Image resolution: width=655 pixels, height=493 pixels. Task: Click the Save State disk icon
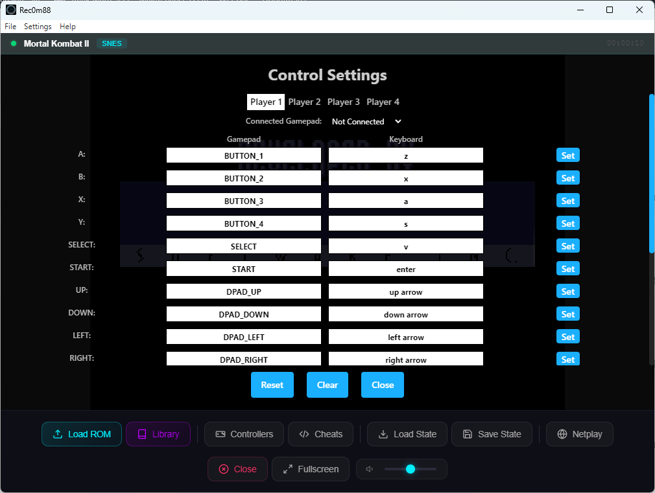point(468,434)
